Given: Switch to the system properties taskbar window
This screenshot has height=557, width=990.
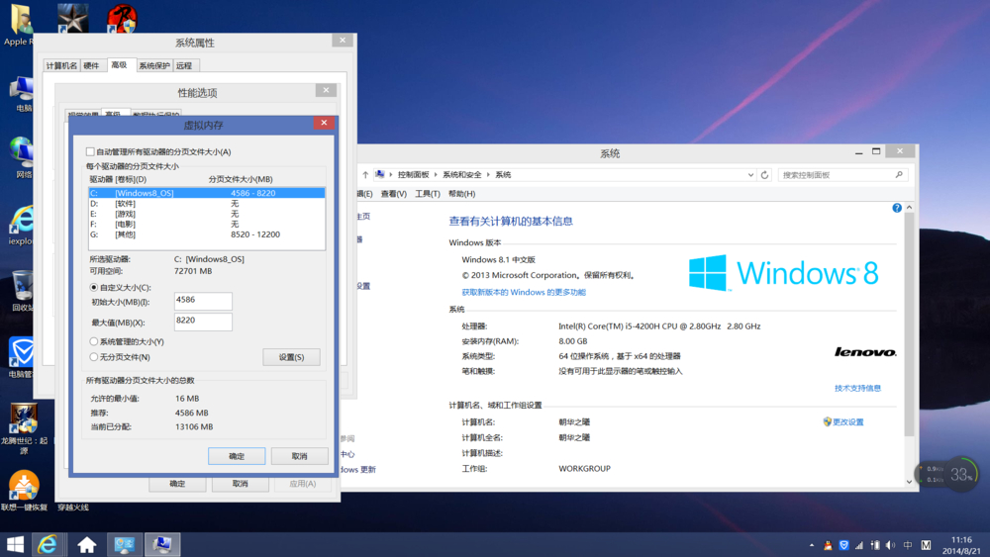Looking at the screenshot, I should pos(162,544).
